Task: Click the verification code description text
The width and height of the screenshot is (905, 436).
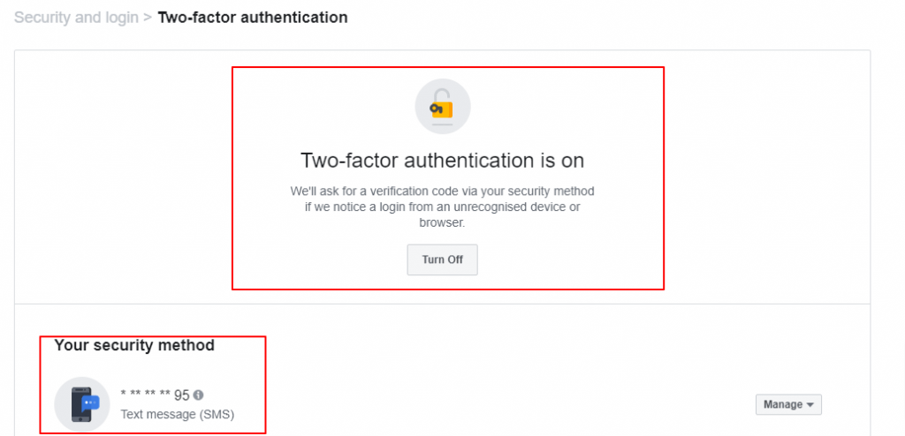Action: 443,191
